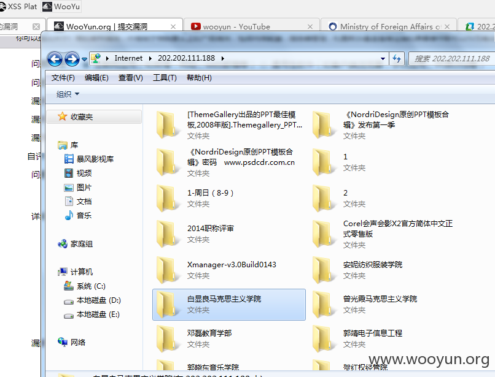Select the 白显良马克思主义学院 folder
Image resolution: width=495 pixels, height=377 pixels.
(x=229, y=305)
